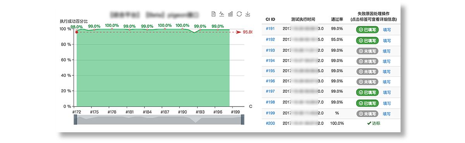Click 填写 link in row #196
This screenshot has width=465, height=143.
pos(387,82)
